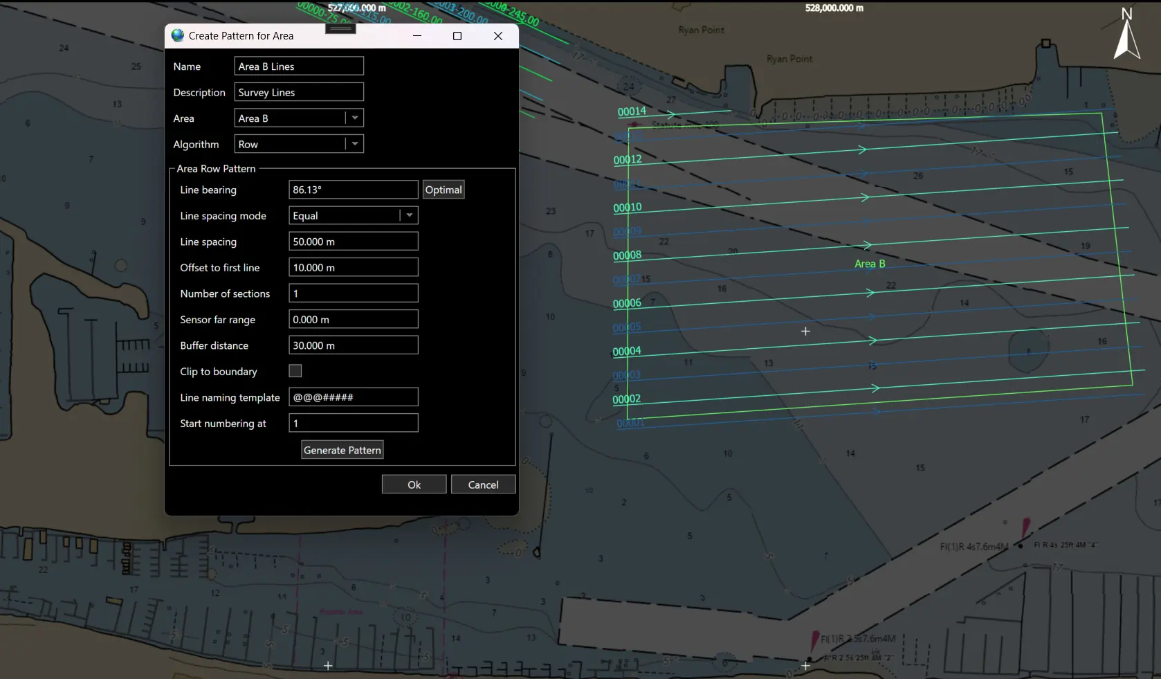1161x679 pixels.
Task: Click the crosshair marker inside Area B
Action: point(805,332)
